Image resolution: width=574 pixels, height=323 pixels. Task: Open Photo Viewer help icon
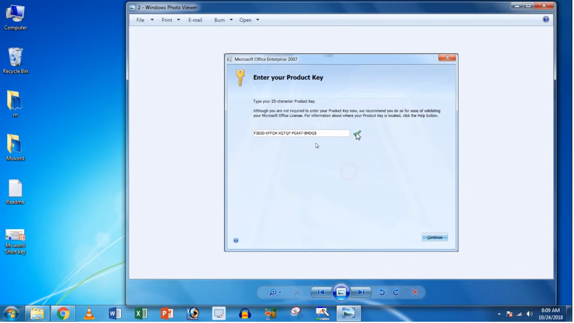coord(546,19)
